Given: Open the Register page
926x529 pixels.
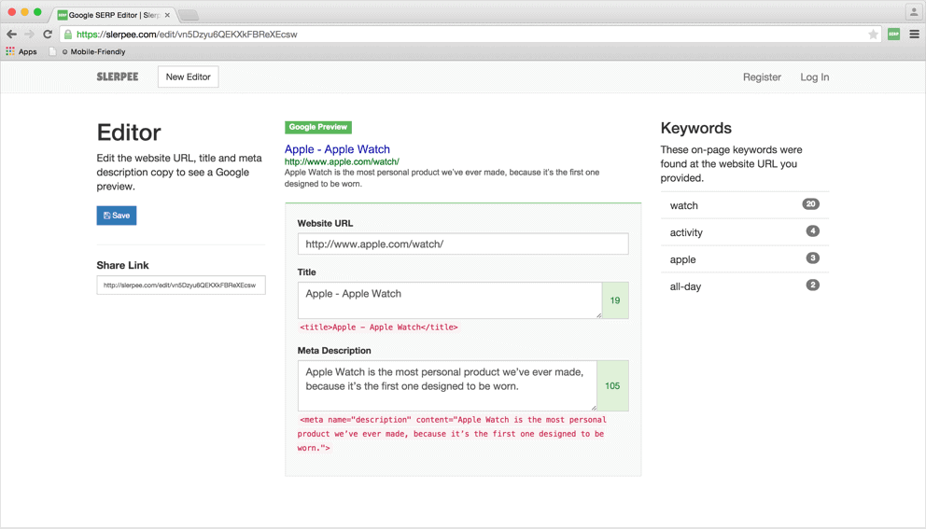Looking at the screenshot, I should tap(762, 77).
